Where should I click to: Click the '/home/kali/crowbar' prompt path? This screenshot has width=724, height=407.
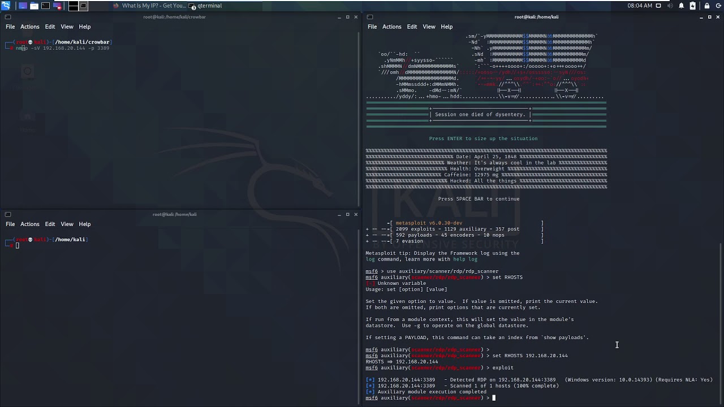(x=83, y=42)
